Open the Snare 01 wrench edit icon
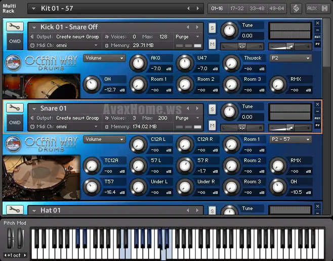This screenshot has width=333, height=261. pos(15,108)
